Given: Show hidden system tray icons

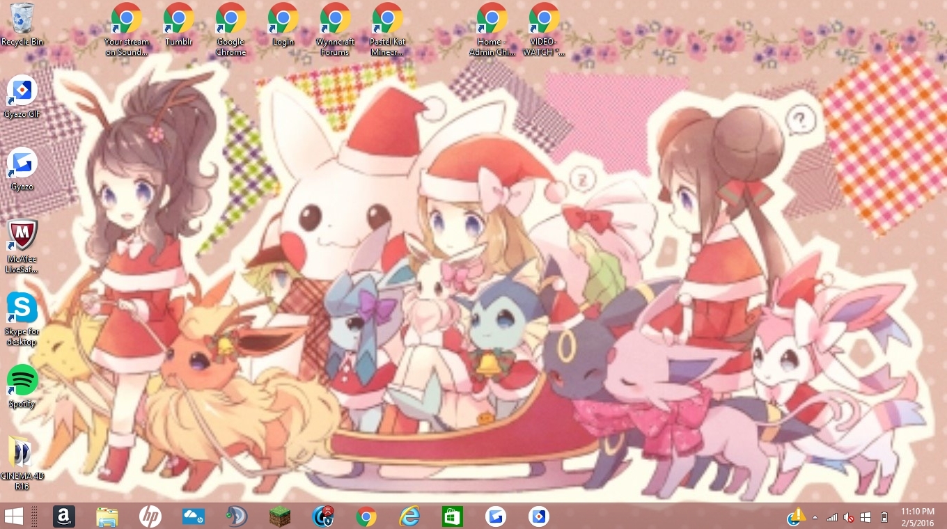Looking at the screenshot, I should tap(815, 517).
